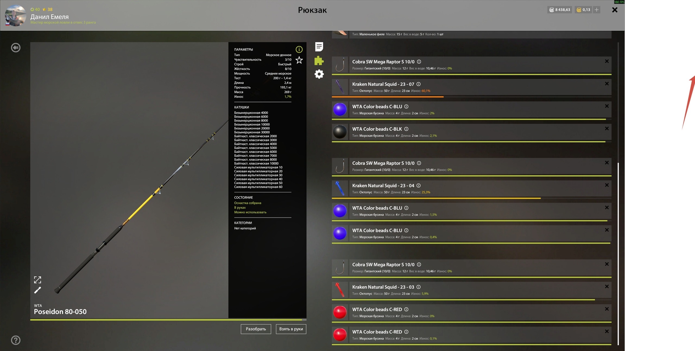
Task: Show info for Kraken Natural Squid - 23 - 07
Action: pos(418,84)
